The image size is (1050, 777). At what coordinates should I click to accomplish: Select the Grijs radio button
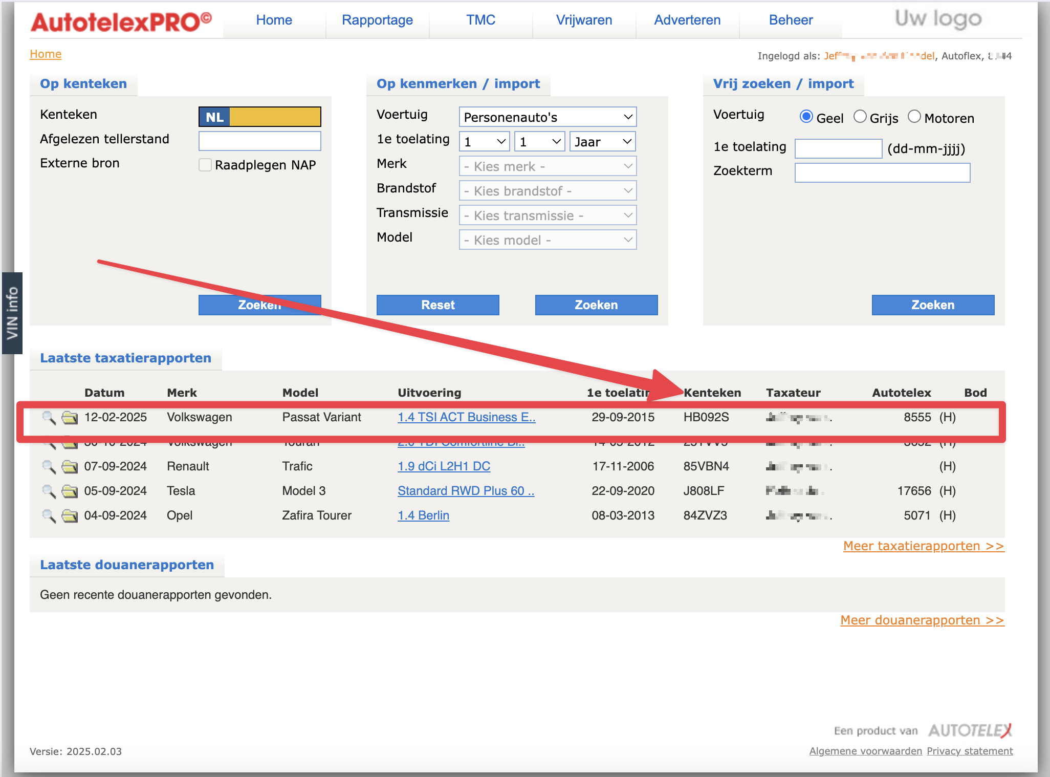[x=860, y=117]
